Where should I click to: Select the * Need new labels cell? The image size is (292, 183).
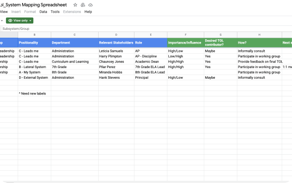34,93
